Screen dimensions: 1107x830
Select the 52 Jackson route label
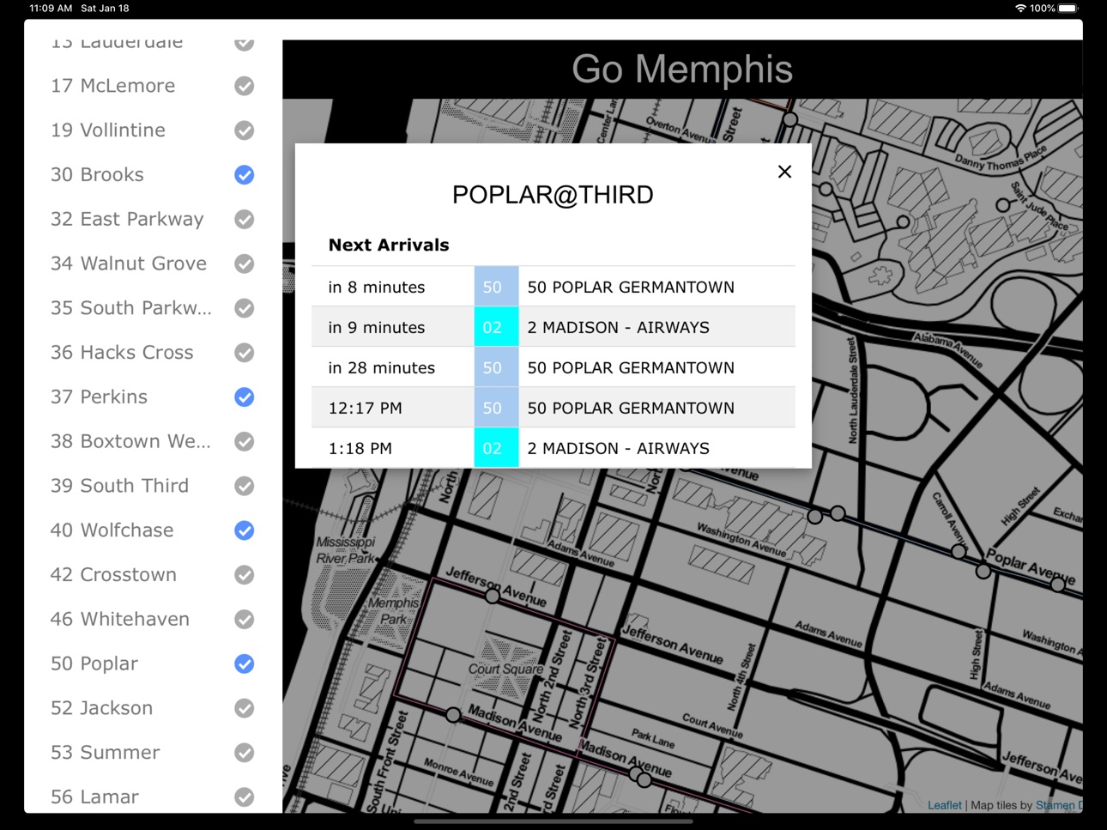(101, 708)
